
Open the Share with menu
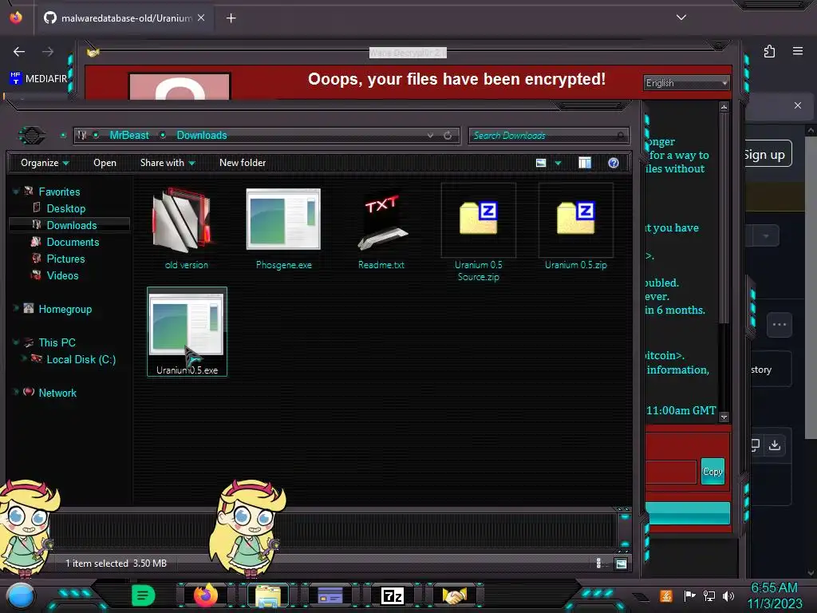(x=168, y=163)
